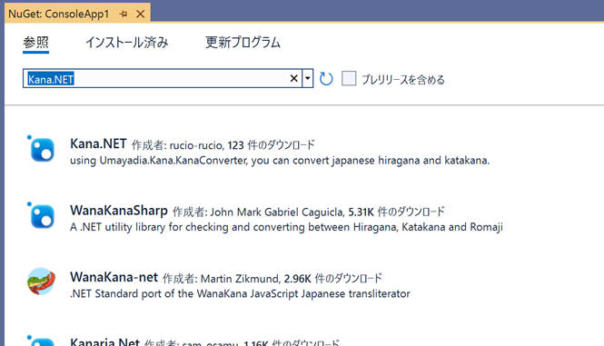Screen dimensions: 604x346
Task: Enable プレリリースを含める checkbox
Action: point(349,79)
